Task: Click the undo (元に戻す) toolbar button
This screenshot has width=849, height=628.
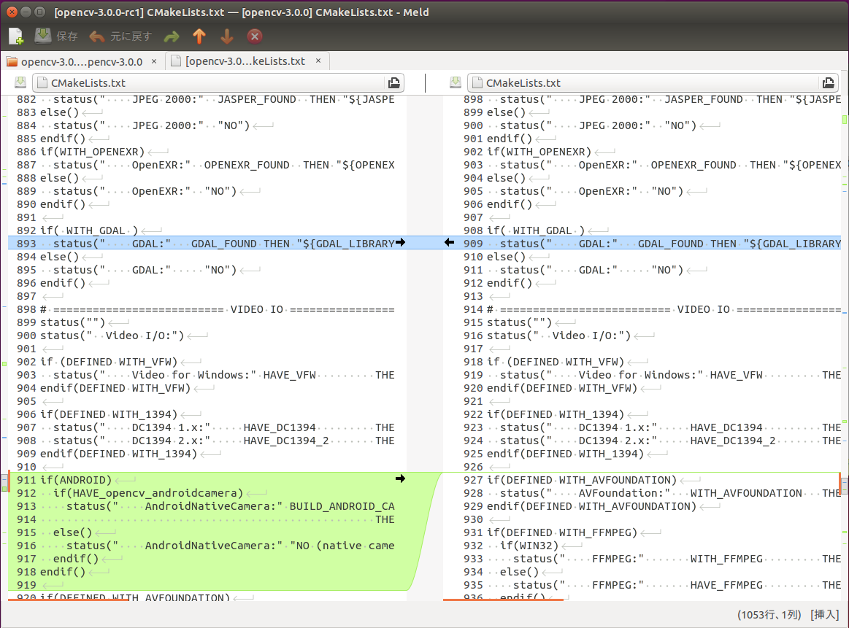Action: tap(120, 36)
